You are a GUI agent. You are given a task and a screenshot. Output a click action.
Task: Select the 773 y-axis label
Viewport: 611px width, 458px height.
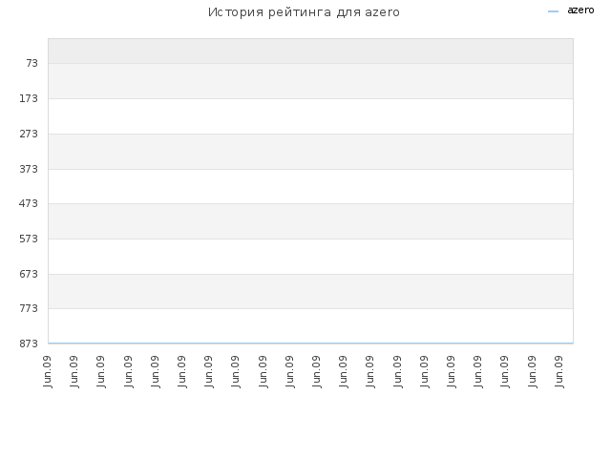[x=29, y=308]
